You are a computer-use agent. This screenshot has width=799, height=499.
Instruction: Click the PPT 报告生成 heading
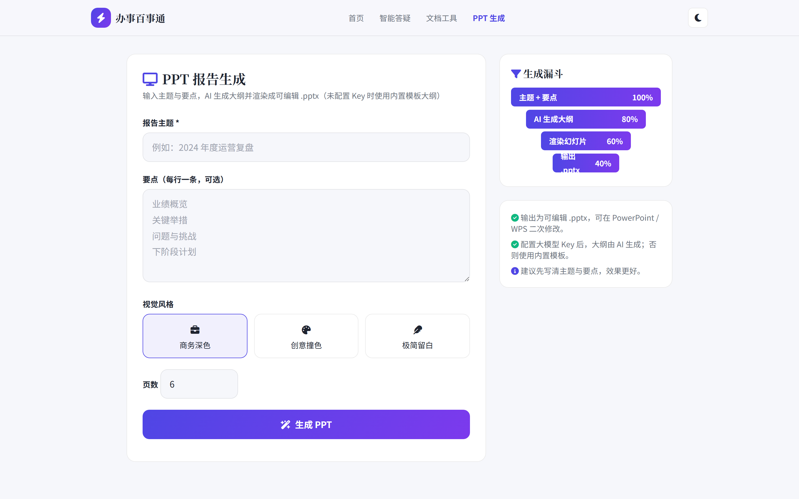pos(204,79)
